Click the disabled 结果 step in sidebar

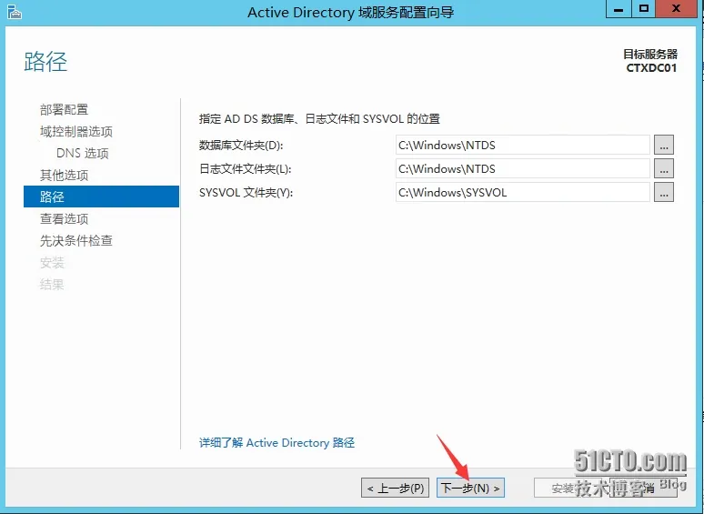click(52, 284)
